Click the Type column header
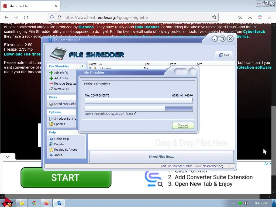The height and width of the screenshot is (207, 276). [155, 64]
